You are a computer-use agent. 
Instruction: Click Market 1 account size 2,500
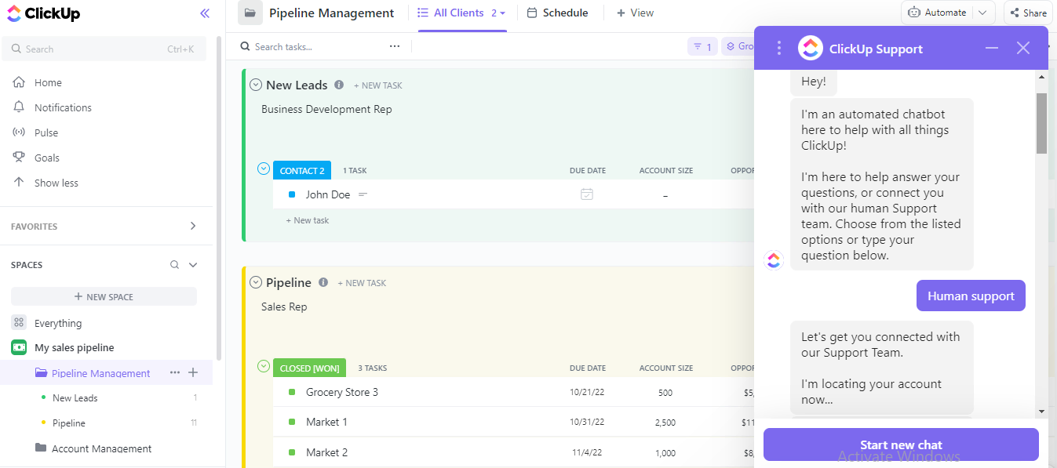coord(665,423)
